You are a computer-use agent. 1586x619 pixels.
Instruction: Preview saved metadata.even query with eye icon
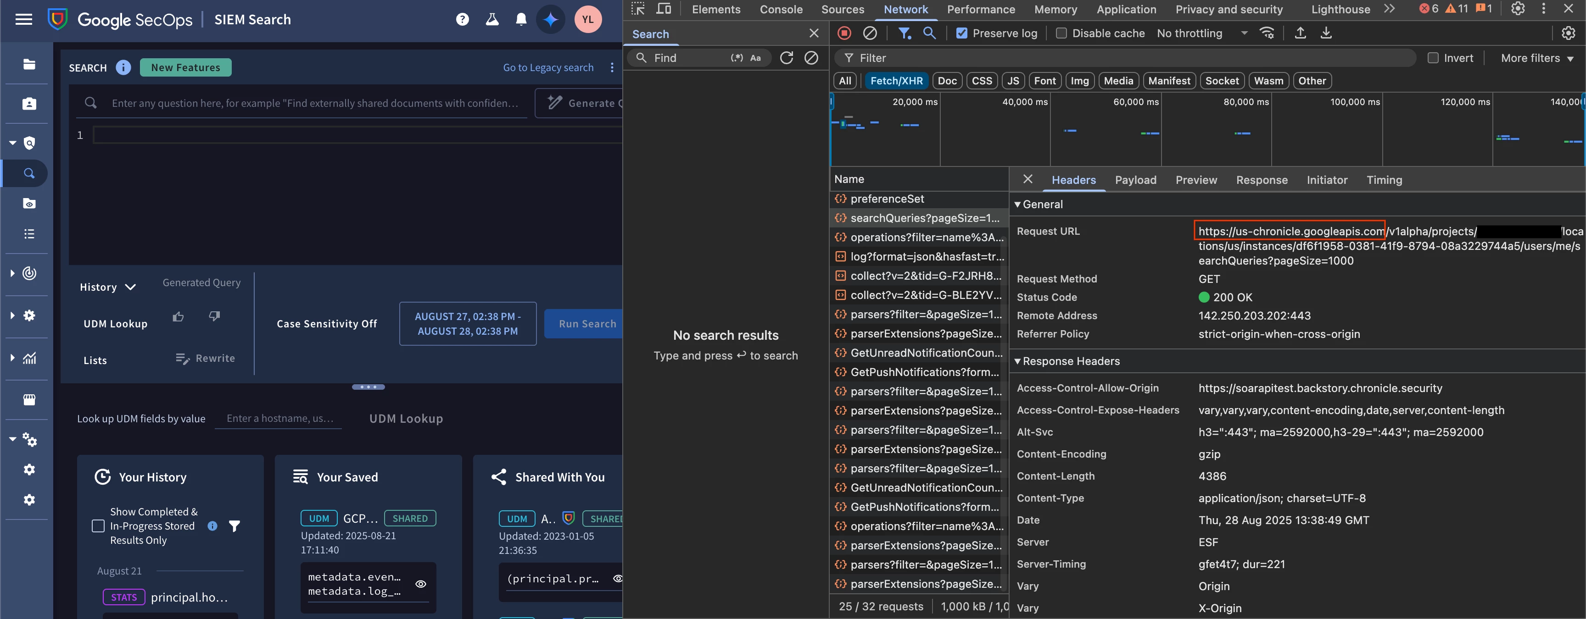pos(420,584)
